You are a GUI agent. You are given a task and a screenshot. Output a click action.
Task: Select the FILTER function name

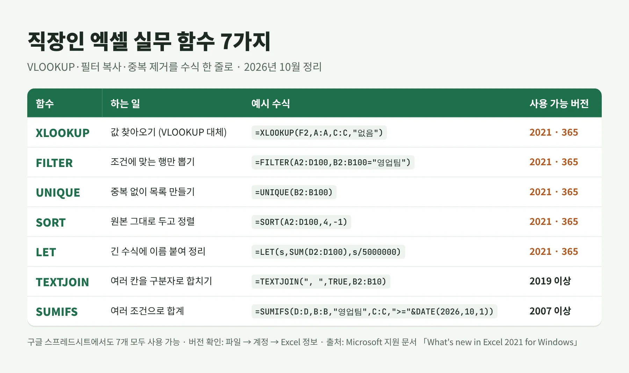pyautogui.click(x=54, y=163)
